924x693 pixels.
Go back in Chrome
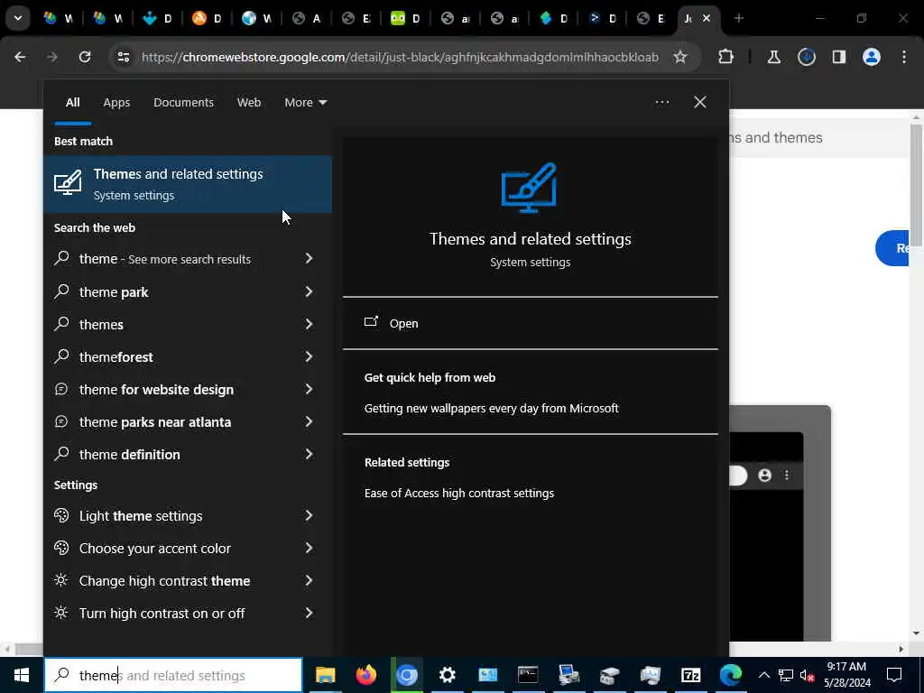20,57
